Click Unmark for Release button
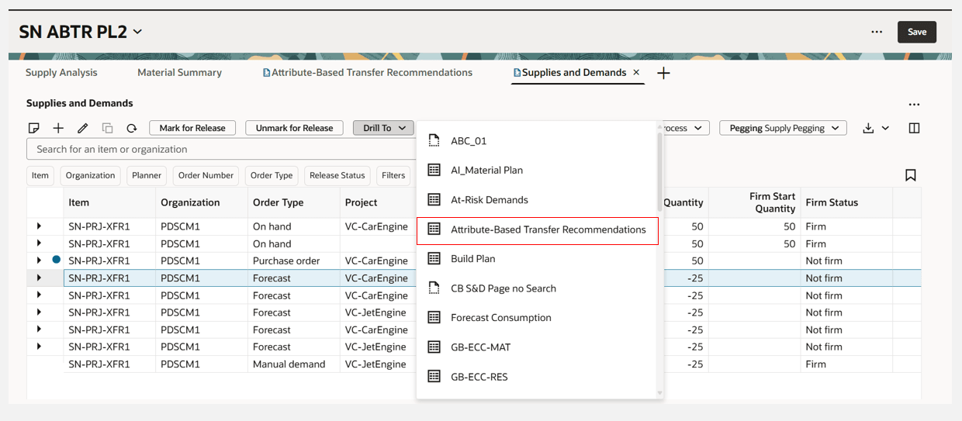 pos(295,128)
